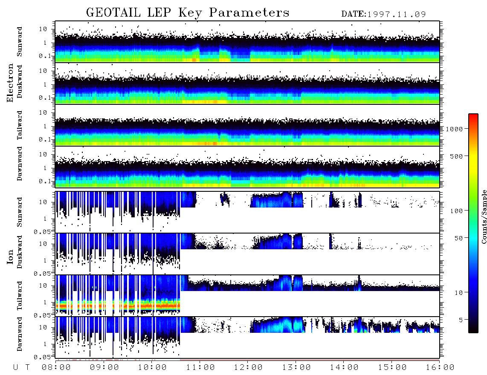Click the Electron Duskward spectrogram panel
Viewport: 487px width, 375px height.
coord(247,83)
